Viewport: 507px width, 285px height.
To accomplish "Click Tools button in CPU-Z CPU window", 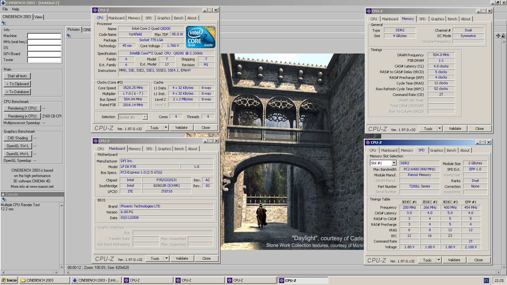I will point(155,128).
